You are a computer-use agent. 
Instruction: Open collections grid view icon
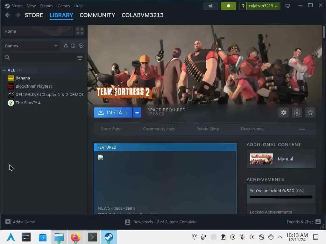(80, 31)
